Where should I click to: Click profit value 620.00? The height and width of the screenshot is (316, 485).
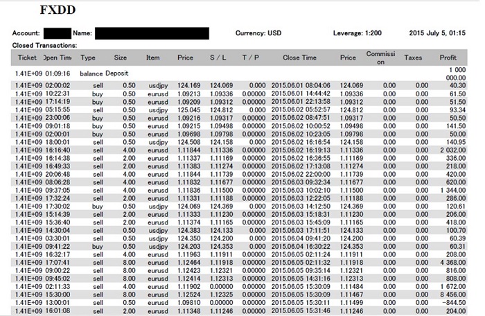click(x=456, y=182)
